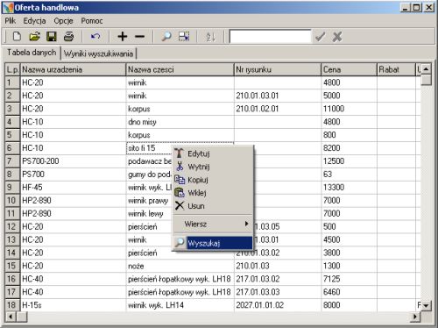Cancel entry with the gray X icon
The image size is (438, 328).
[337, 37]
